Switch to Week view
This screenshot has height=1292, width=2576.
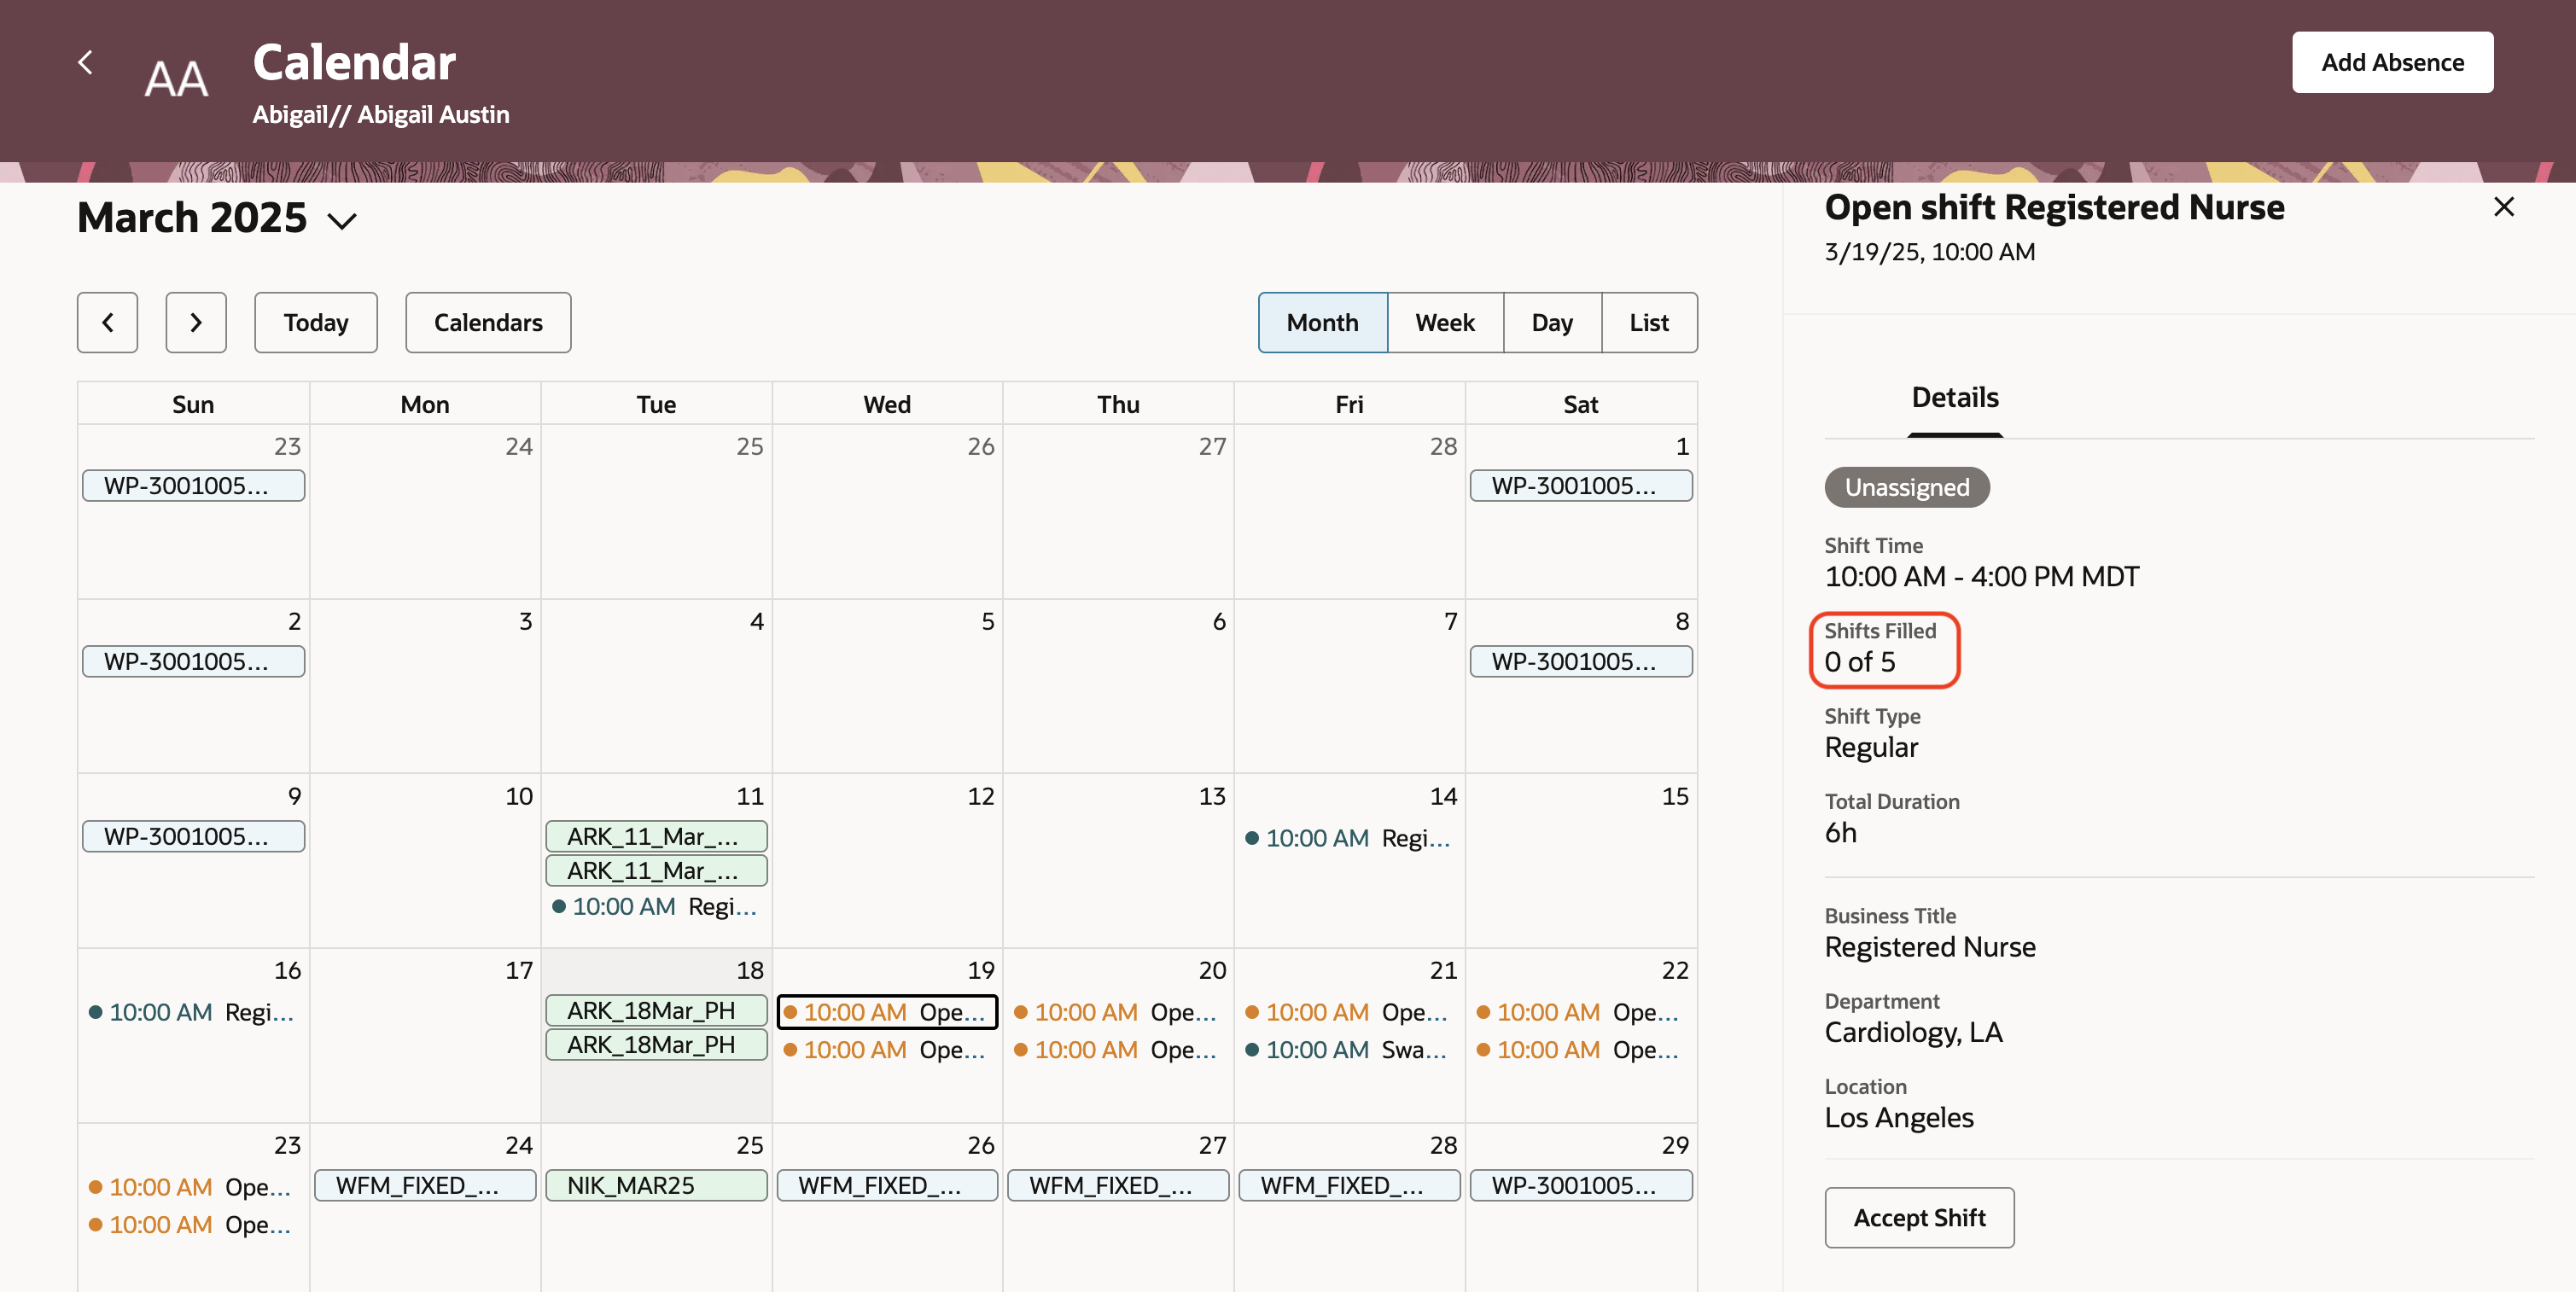(1444, 322)
